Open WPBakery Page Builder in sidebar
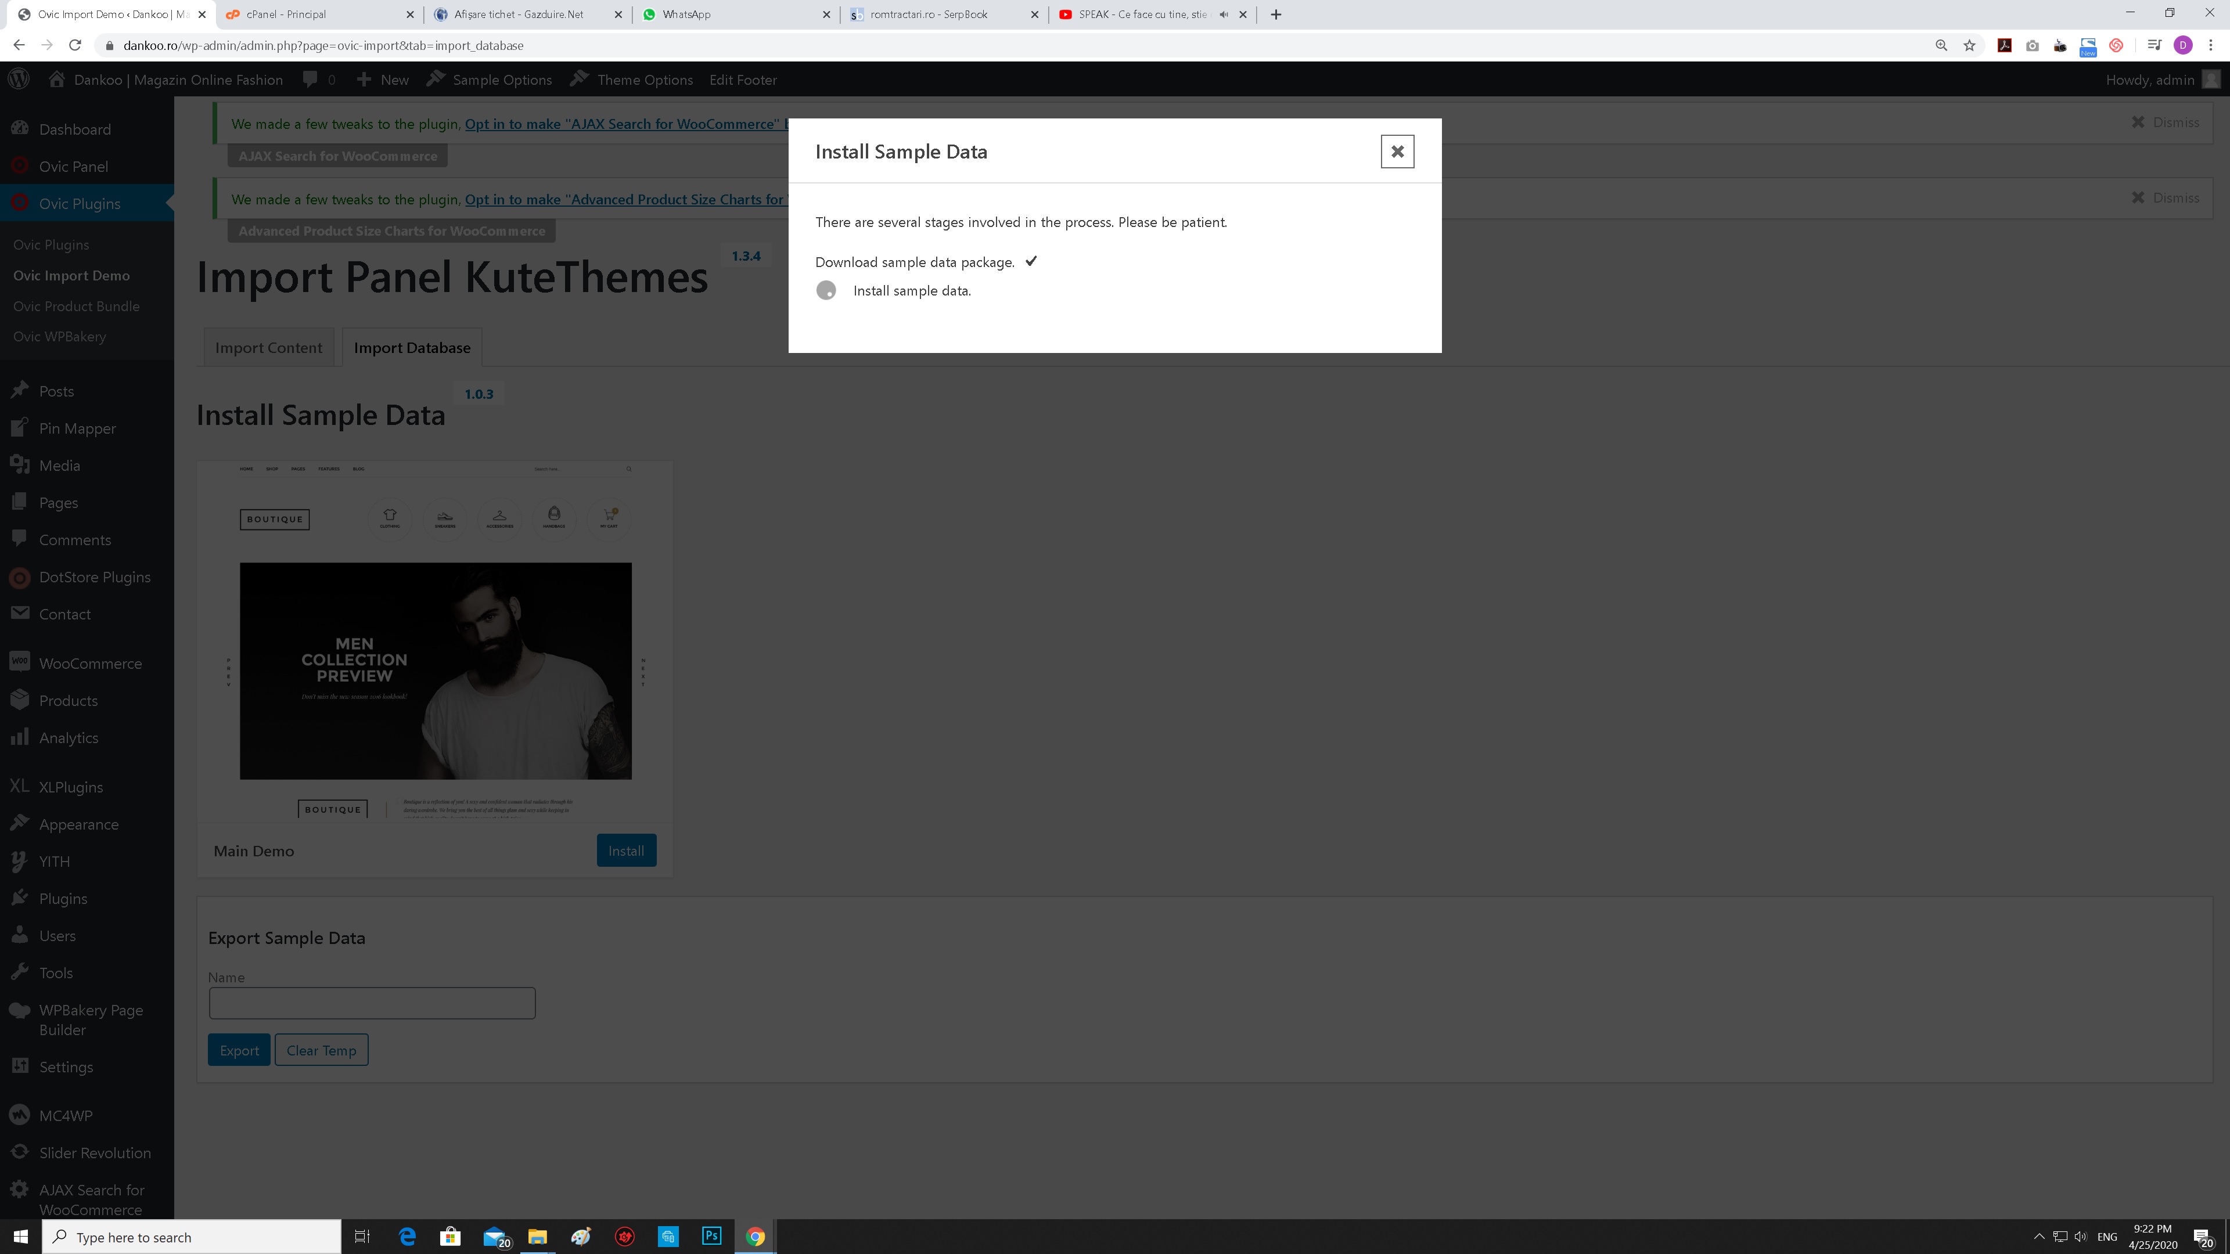 coord(87,1021)
